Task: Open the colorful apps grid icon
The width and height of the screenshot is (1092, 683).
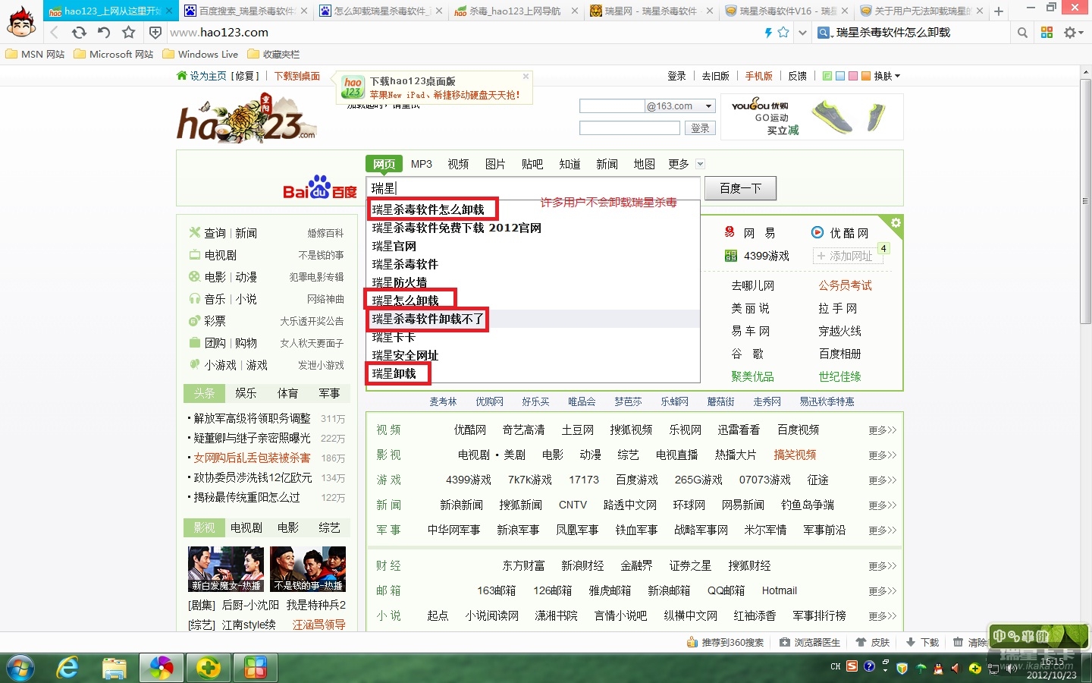Action: (x=1047, y=33)
